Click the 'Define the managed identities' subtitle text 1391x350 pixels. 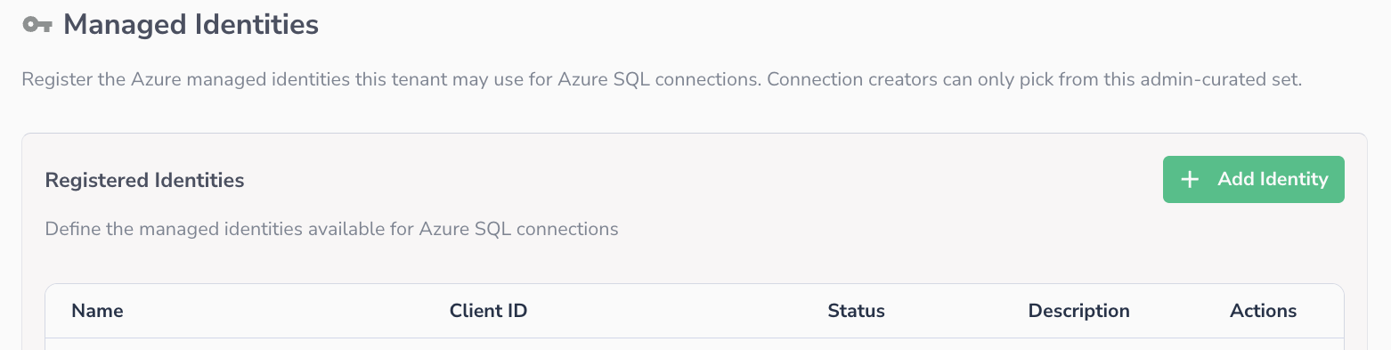(331, 229)
